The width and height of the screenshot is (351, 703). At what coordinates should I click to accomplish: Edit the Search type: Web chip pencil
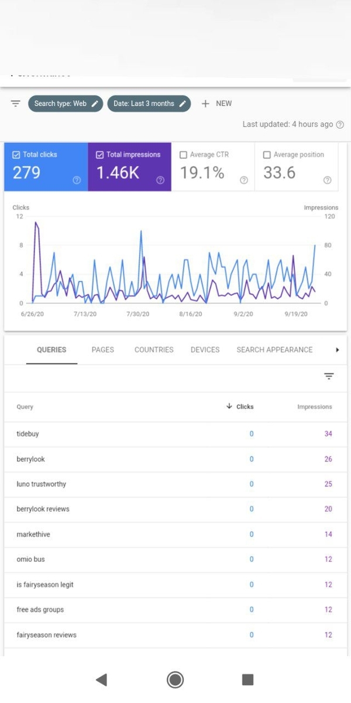pyautogui.click(x=95, y=104)
